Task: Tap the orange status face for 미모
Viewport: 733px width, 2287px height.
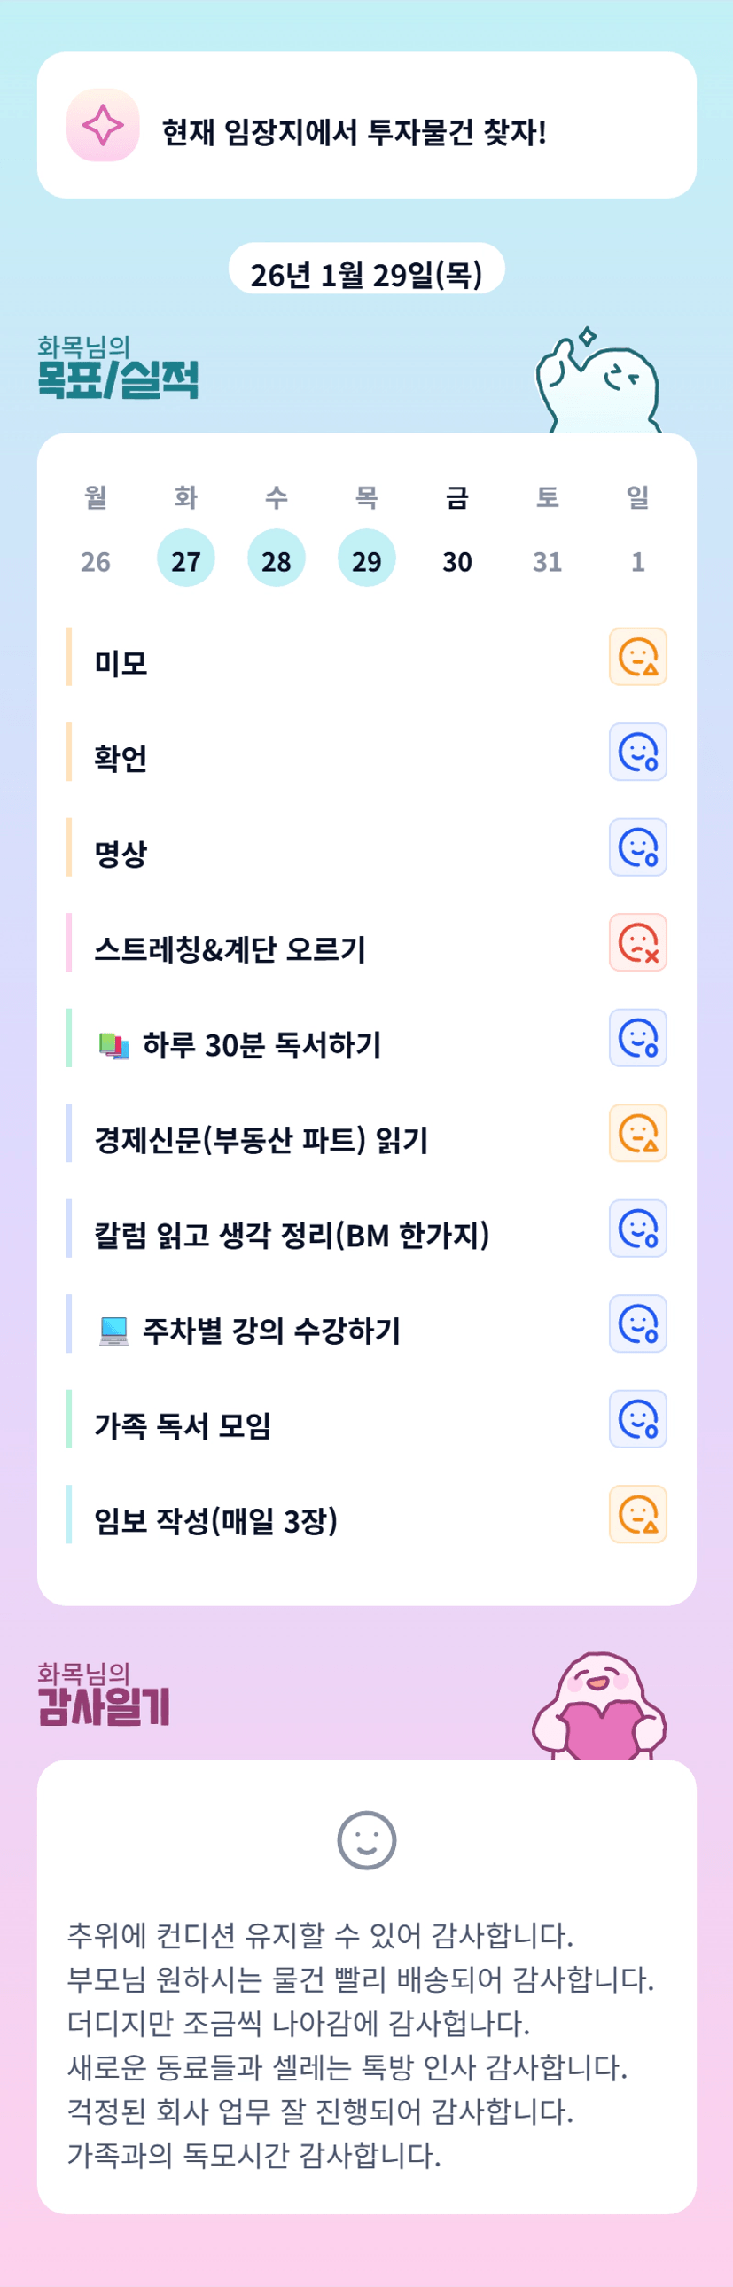Action: click(x=637, y=657)
